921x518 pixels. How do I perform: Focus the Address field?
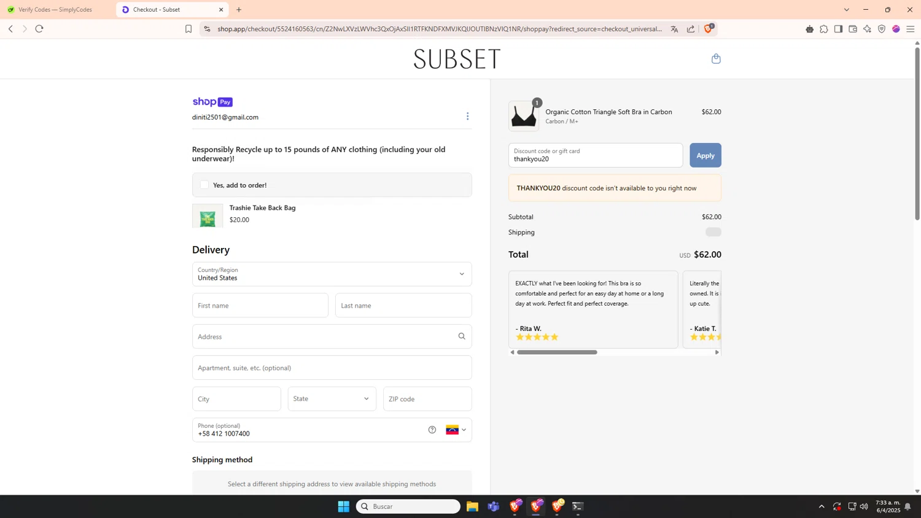point(332,336)
